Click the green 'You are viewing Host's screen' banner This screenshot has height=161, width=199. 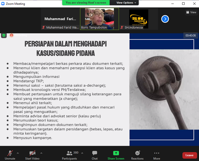(86, 3)
